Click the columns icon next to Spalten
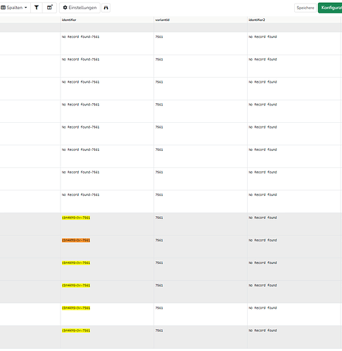Viewport: 342px width, 351px height. (3, 8)
